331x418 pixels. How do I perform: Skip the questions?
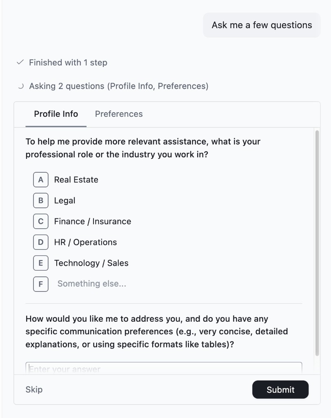pos(34,389)
